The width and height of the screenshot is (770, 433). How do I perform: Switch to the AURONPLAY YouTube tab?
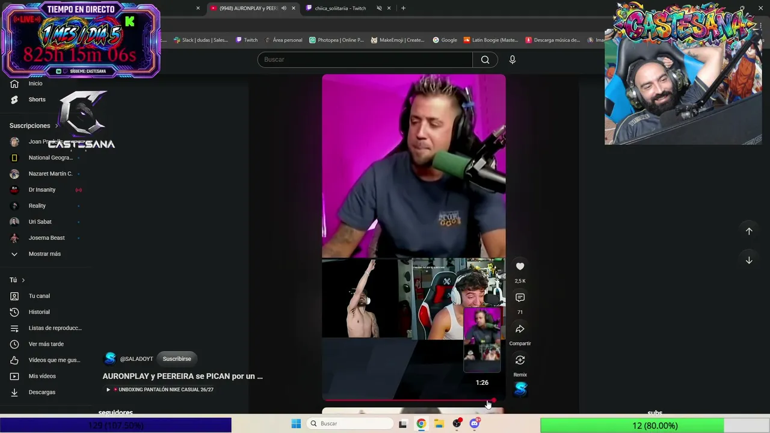(x=248, y=8)
